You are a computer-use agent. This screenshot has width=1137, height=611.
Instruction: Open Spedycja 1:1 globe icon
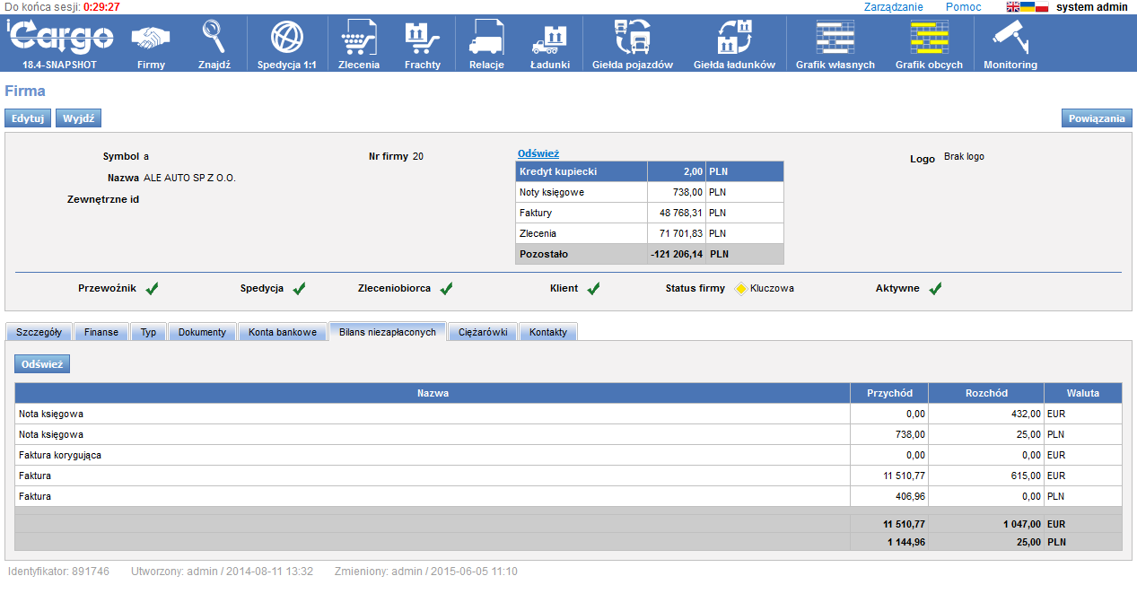pyautogui.click(x=287, y=39)
